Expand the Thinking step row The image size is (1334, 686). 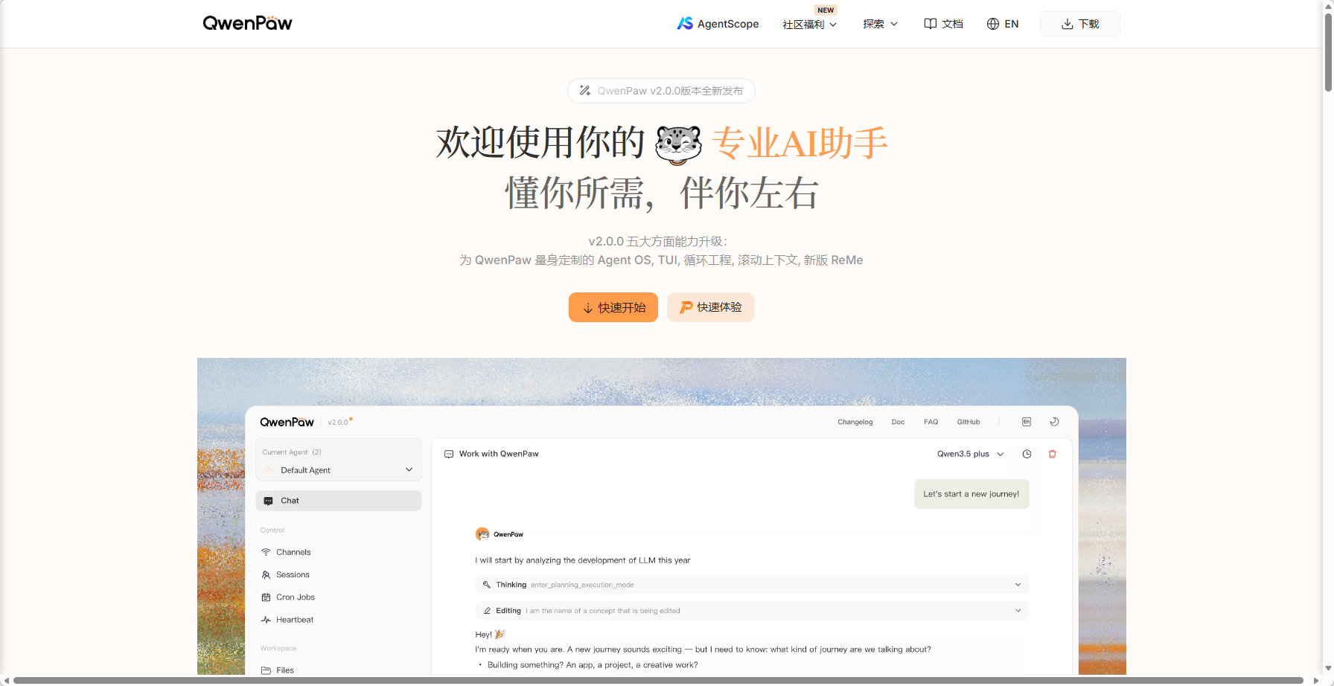(752, 585)
